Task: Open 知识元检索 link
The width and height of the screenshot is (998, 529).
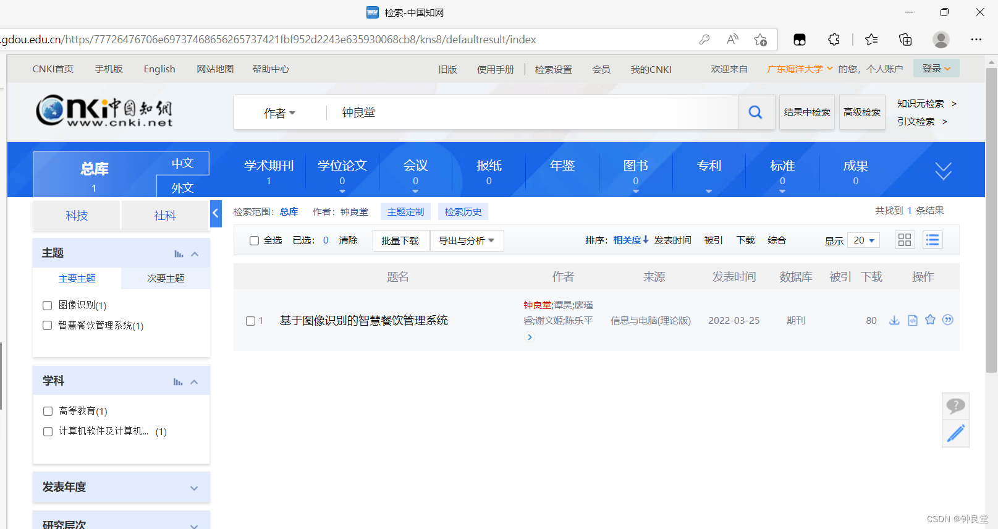Action: coord(921,103)
